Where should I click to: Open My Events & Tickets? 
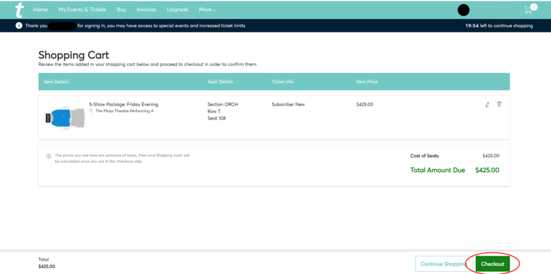[82, 10]
